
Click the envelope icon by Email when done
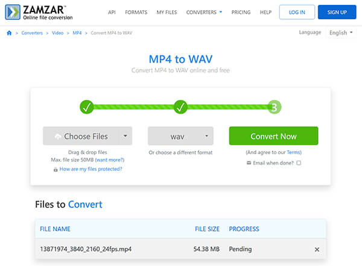click(249, 163)
